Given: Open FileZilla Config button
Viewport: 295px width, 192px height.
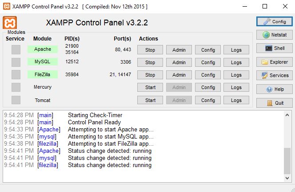Looking at the screenshot, I should tap(208, 75).
